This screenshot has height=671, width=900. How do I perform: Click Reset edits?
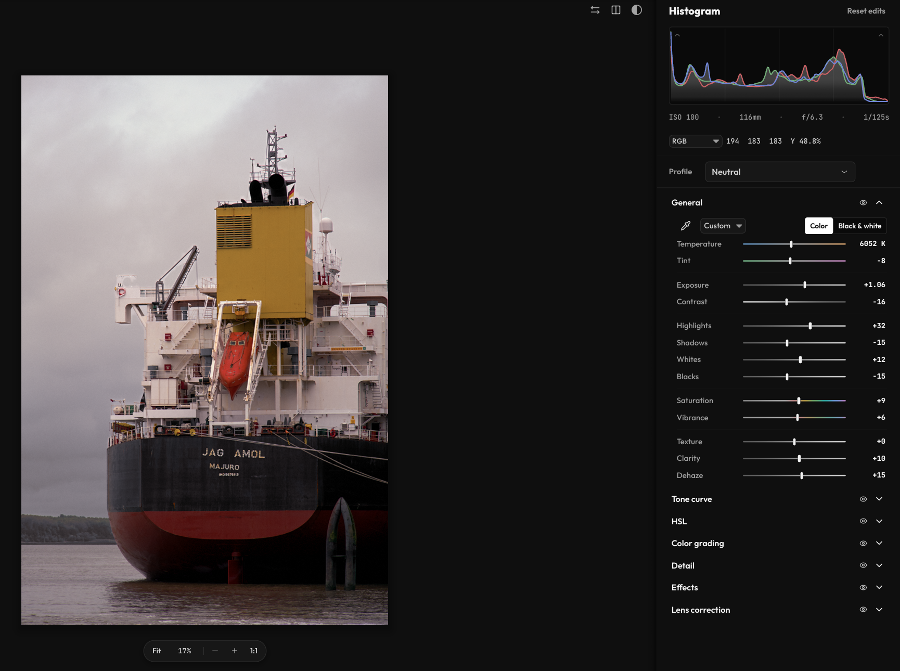(x=866, y=11)
